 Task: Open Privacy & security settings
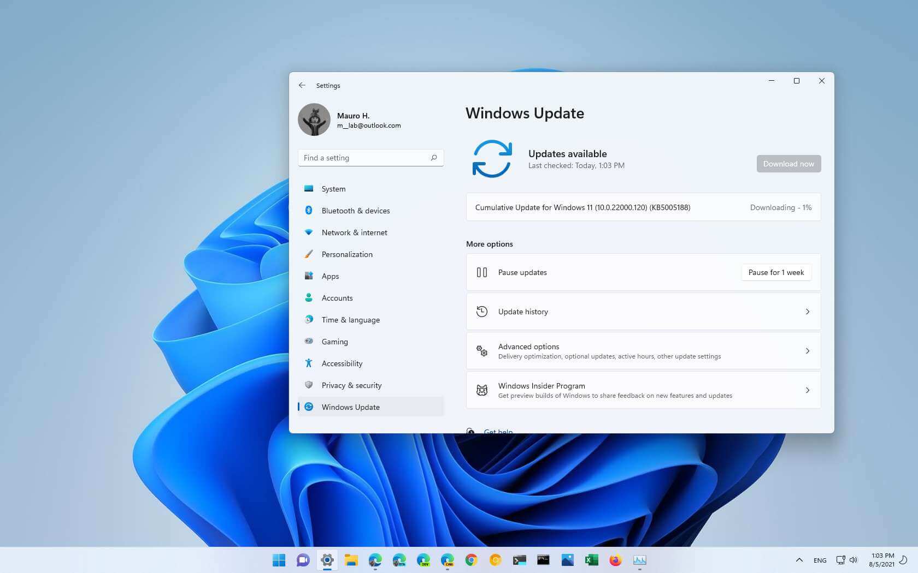click(351, 385)
